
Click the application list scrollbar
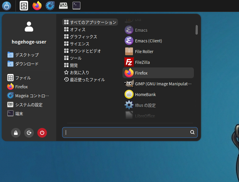click(x=197, y=30)
